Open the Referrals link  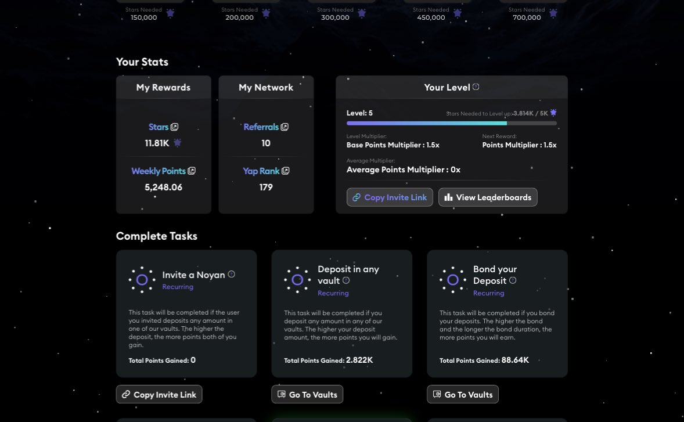261,127
